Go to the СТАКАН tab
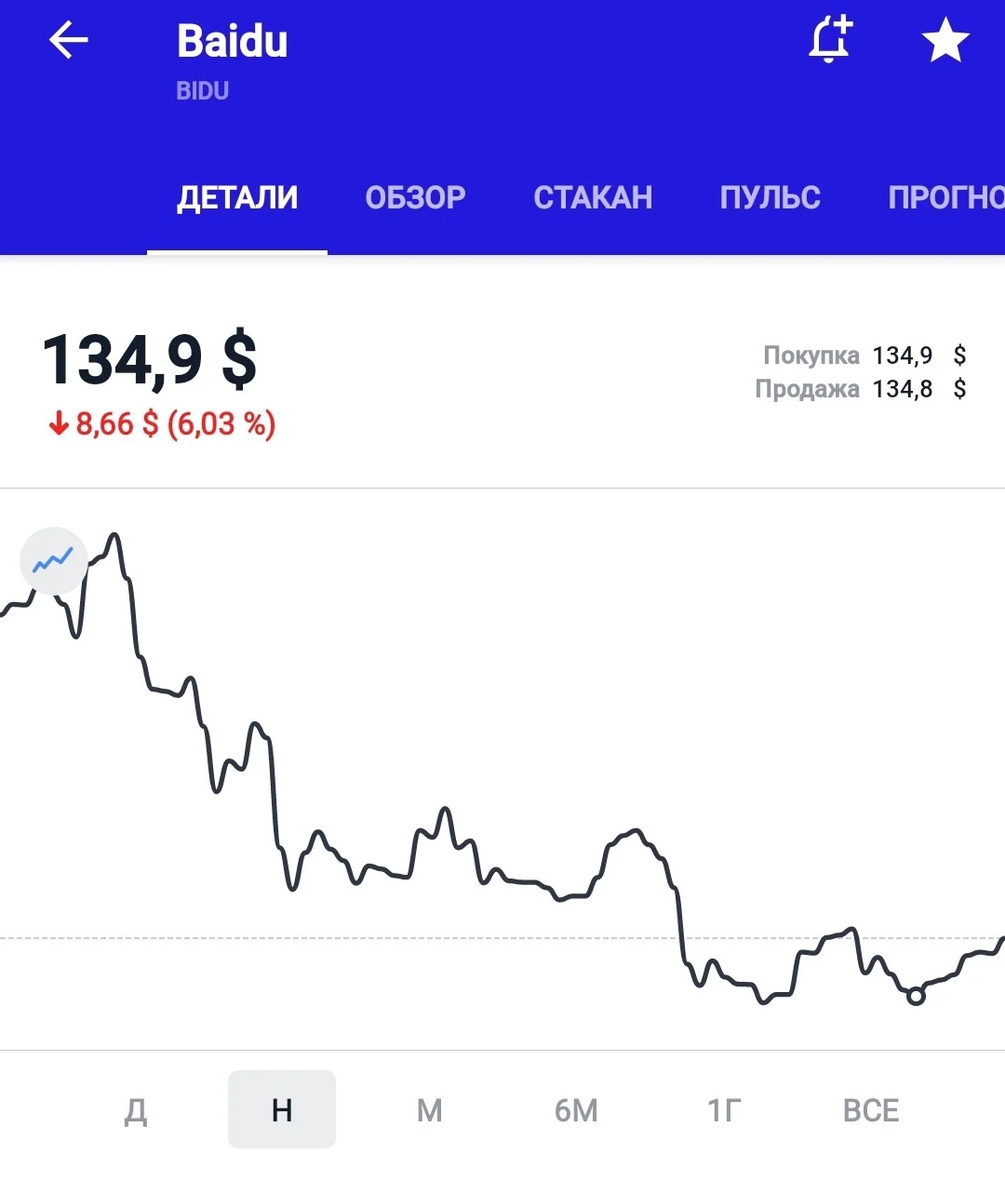The width and height of the screenshot is (1005, 1194). tap(593, 197)
